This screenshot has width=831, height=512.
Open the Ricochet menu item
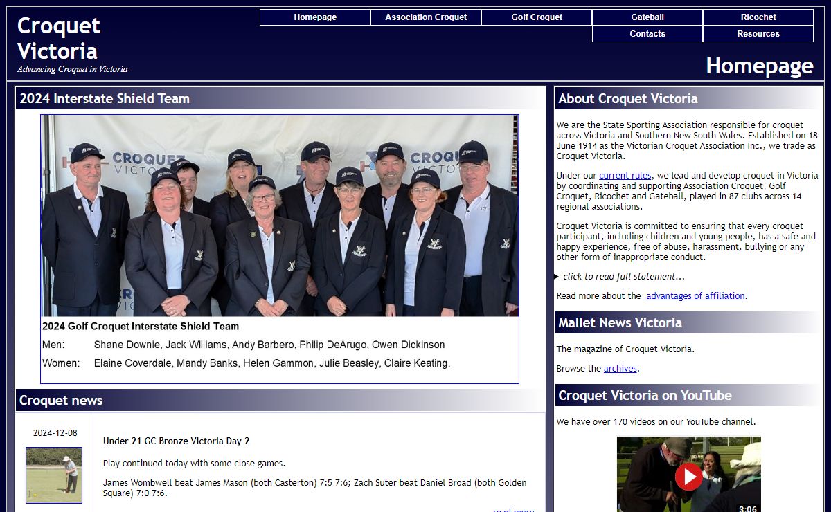click(x=758, y=17)
